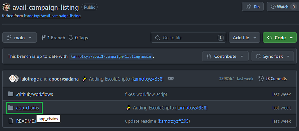Click the README file document icon
This screenshot has height=131, width=299.
click(11, 121)
